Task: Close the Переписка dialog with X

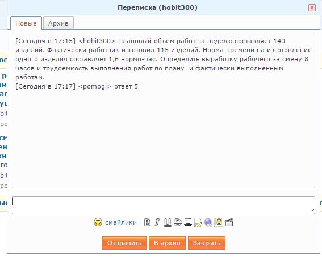Action: (312, 7)
